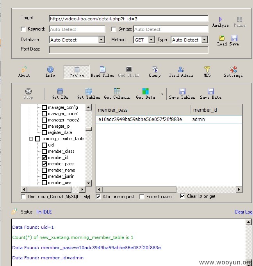
Task: Click the member_pass column header
Action: tap(143, 110)
